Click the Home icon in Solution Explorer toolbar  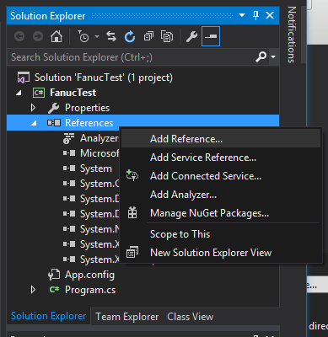(56, 36)
